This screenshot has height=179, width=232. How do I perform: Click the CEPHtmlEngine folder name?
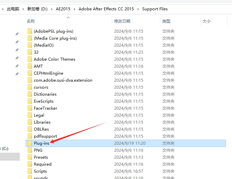(x=49, y=73)
